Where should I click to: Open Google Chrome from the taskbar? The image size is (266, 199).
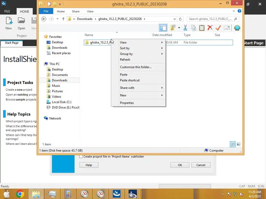coord(20,194)
